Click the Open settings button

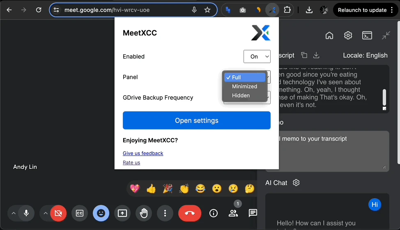[x=196, y=120]
